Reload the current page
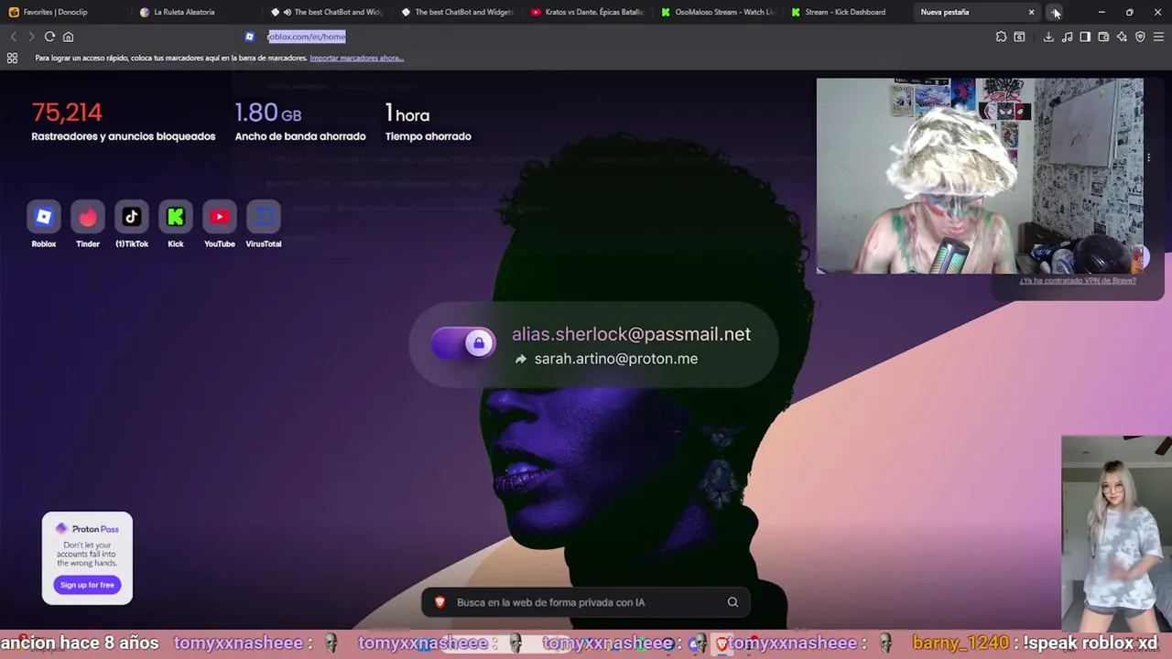The height and width of the screenshot is (659, 1172). (49, 37)
